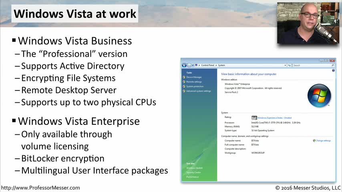Open Advanced system settings link
The image size is (342, 192).
coord(199,91)
